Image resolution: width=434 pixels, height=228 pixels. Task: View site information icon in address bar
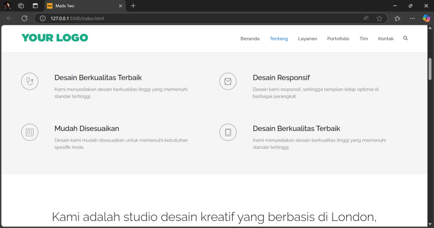point(43,18)
